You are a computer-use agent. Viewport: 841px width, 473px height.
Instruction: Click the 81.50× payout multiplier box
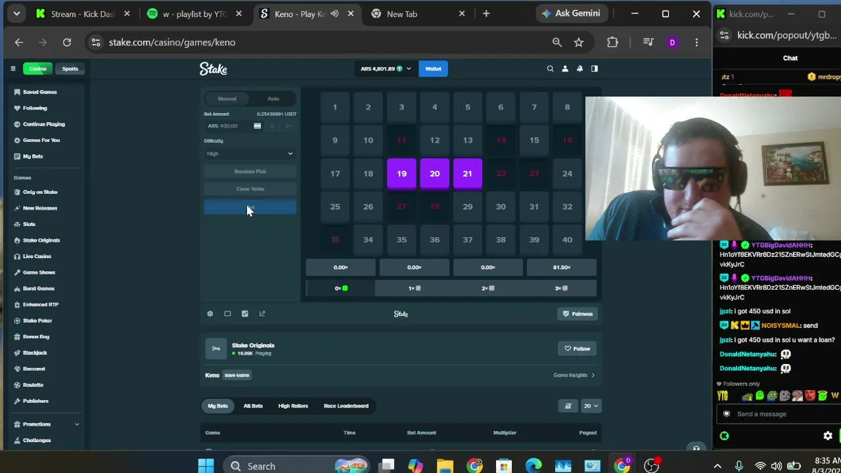pos(562,267)
